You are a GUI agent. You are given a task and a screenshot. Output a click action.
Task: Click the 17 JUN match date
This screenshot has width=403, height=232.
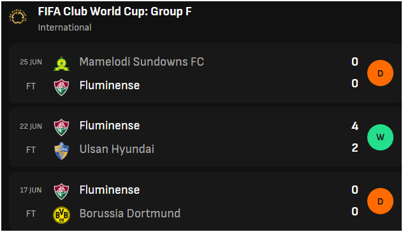click(x=31, y=190)
